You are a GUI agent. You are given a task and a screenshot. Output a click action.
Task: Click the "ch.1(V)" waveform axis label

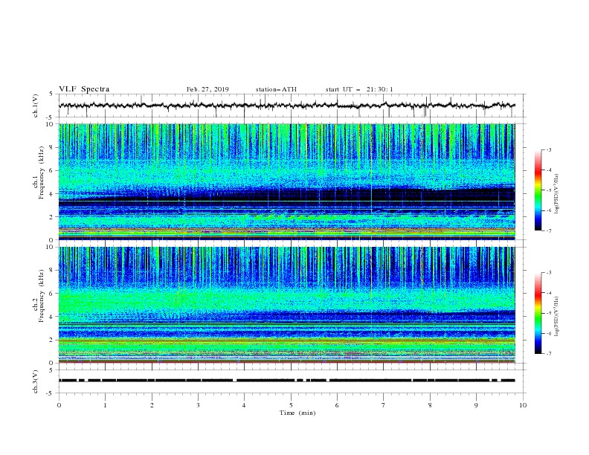pyautogui.click(x=36, y=106)
